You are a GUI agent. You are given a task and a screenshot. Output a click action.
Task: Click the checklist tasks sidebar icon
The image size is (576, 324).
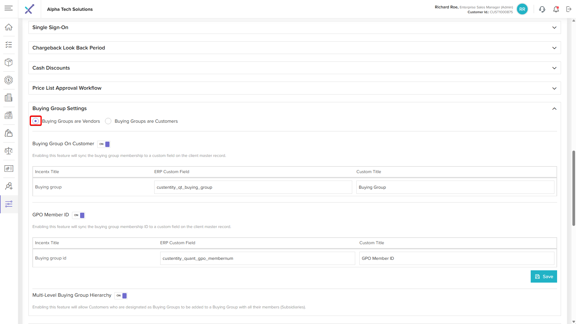9,45
